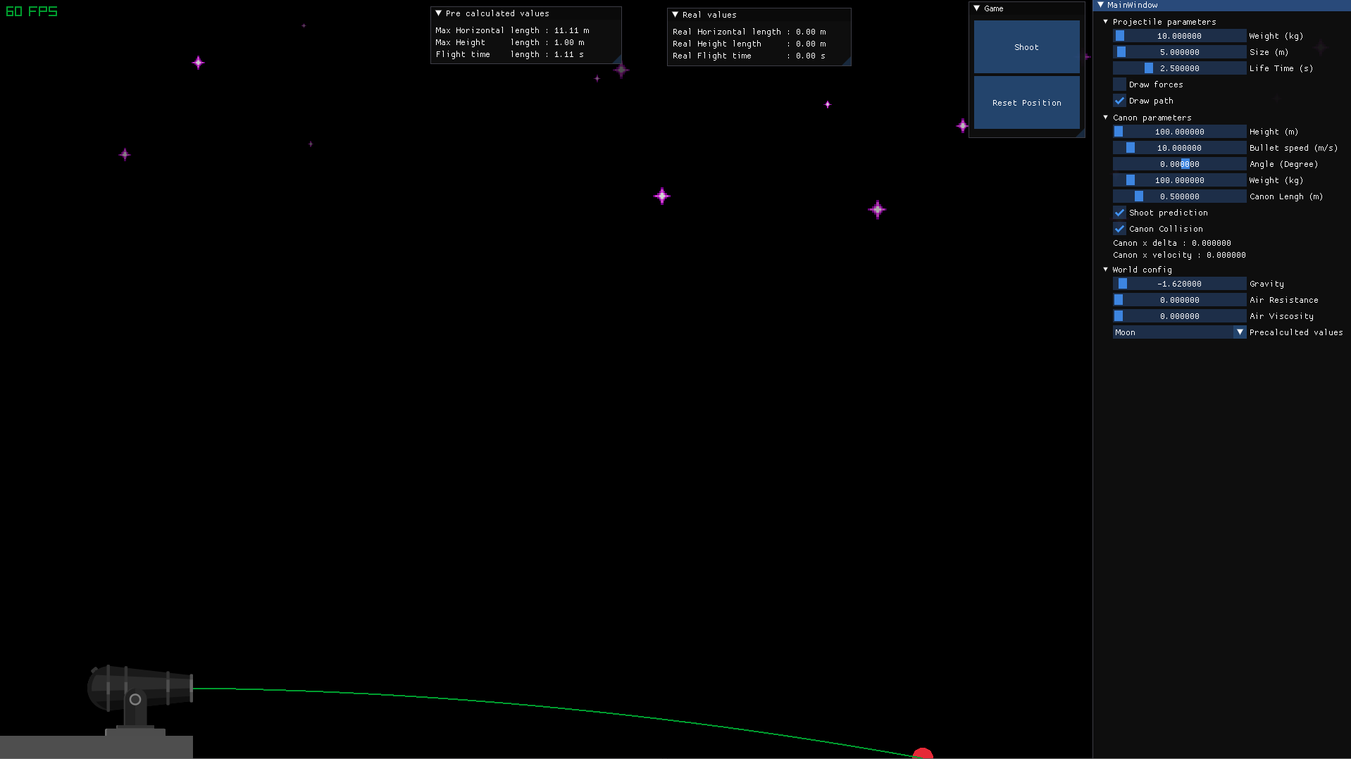The image size is (1351, 759).
Task: Click the Life Time (s) slider
Action: click(x=1180, y=68)
